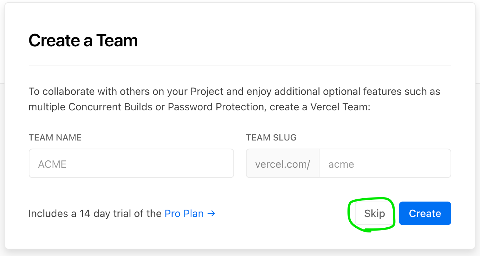Select the TEAM NAME label

click(x=55, y=138)
